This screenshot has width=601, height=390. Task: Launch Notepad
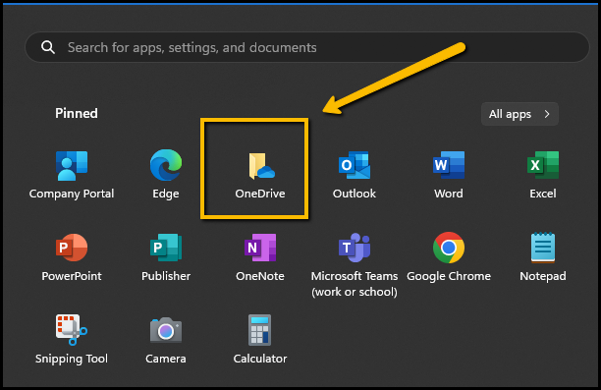[543, 257]
